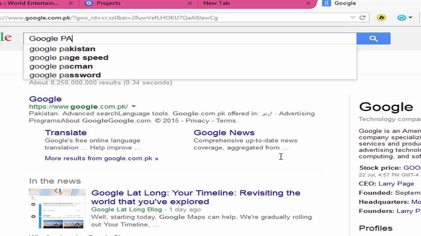Reload the page with the refresh icon
Screen dimensions: 421x236
[x=362, y=18]
